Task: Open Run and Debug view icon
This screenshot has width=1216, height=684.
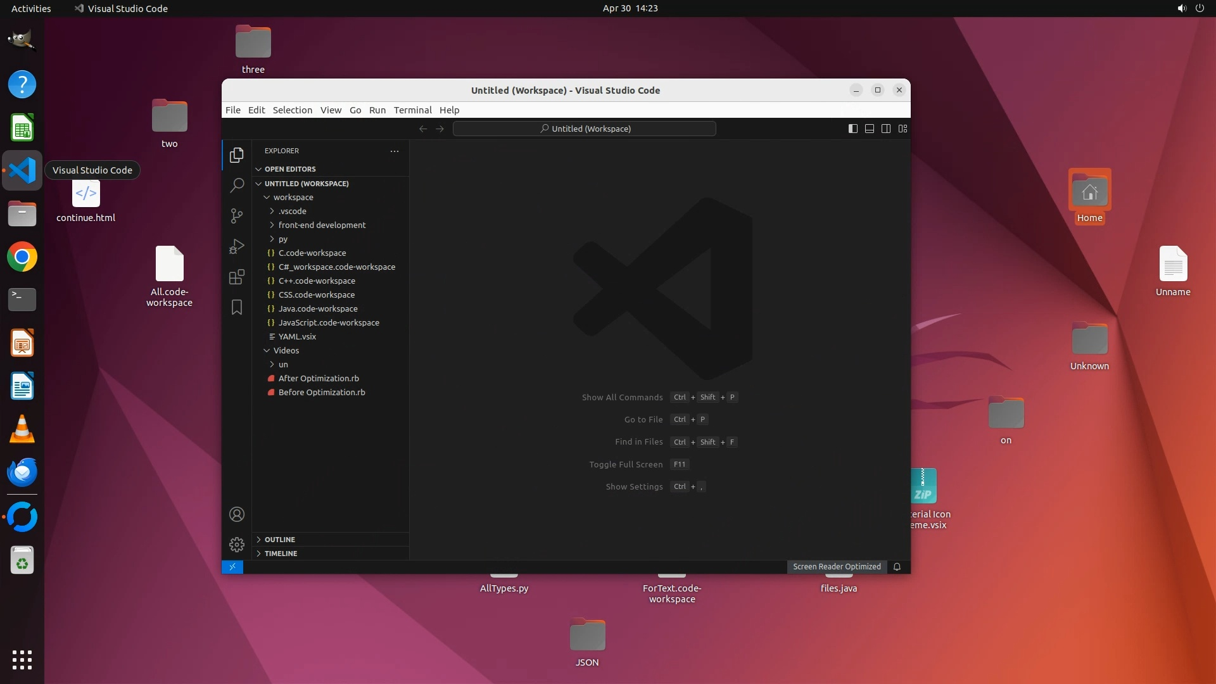Action: pyautogui.click(x=237, y=246)
